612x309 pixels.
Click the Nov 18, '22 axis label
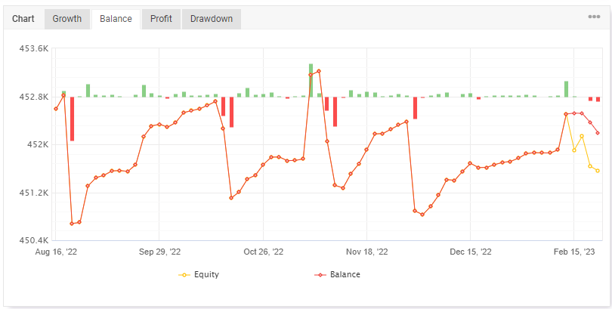click(367, 252)
